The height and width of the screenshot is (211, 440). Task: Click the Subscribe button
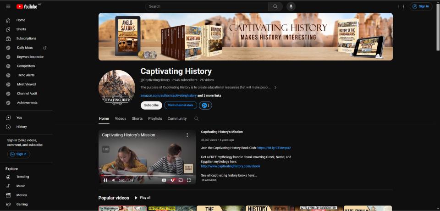point(152,105)
